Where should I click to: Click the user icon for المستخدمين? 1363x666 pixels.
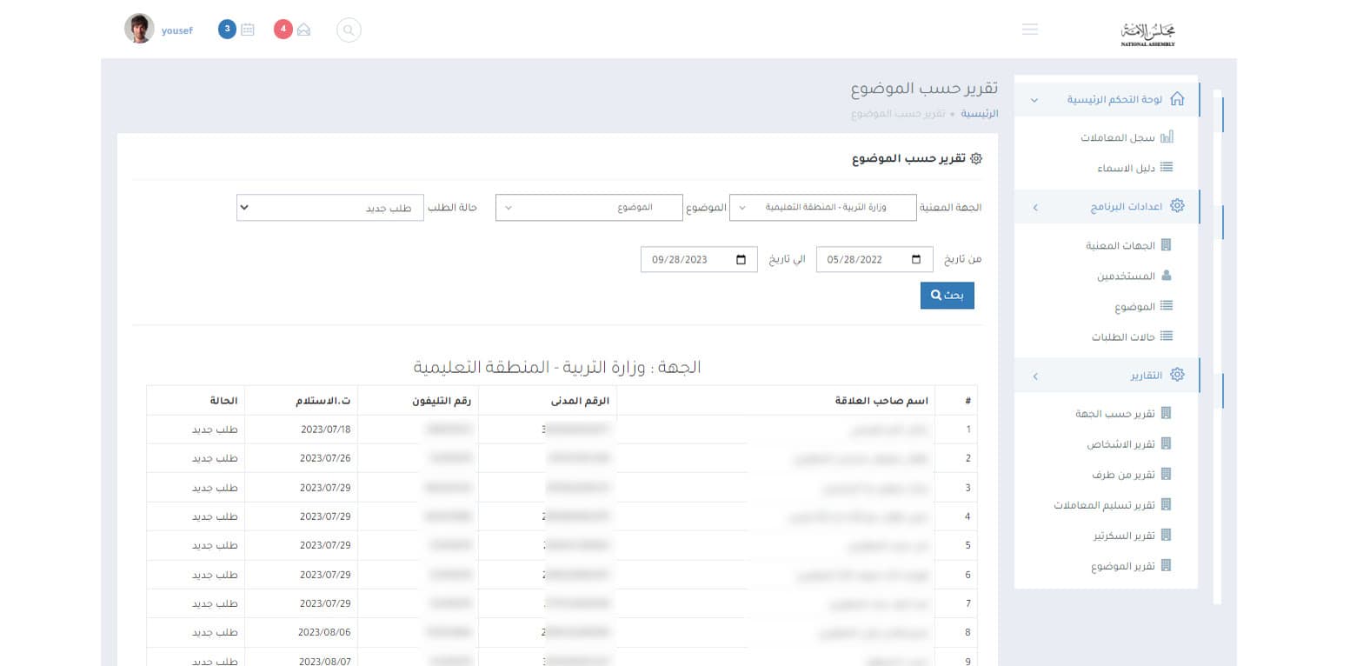pyautogui.click(x=1167, y=276)
